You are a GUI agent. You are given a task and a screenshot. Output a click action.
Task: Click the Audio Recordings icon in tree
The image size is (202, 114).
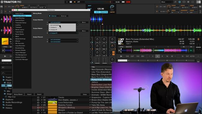click(3, 102)
